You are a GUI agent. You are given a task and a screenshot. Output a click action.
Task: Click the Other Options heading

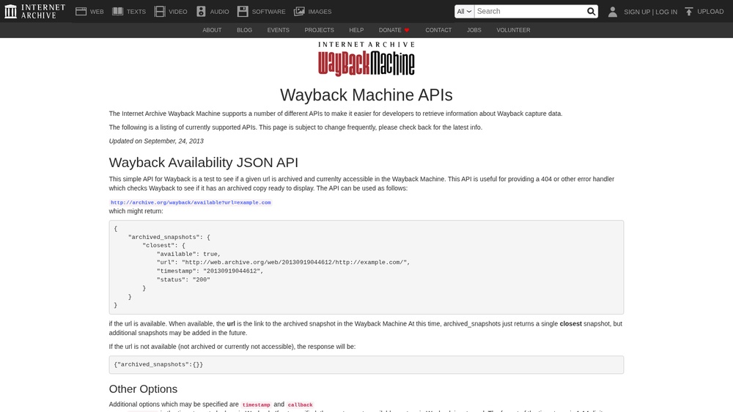(x=143, y=389)
